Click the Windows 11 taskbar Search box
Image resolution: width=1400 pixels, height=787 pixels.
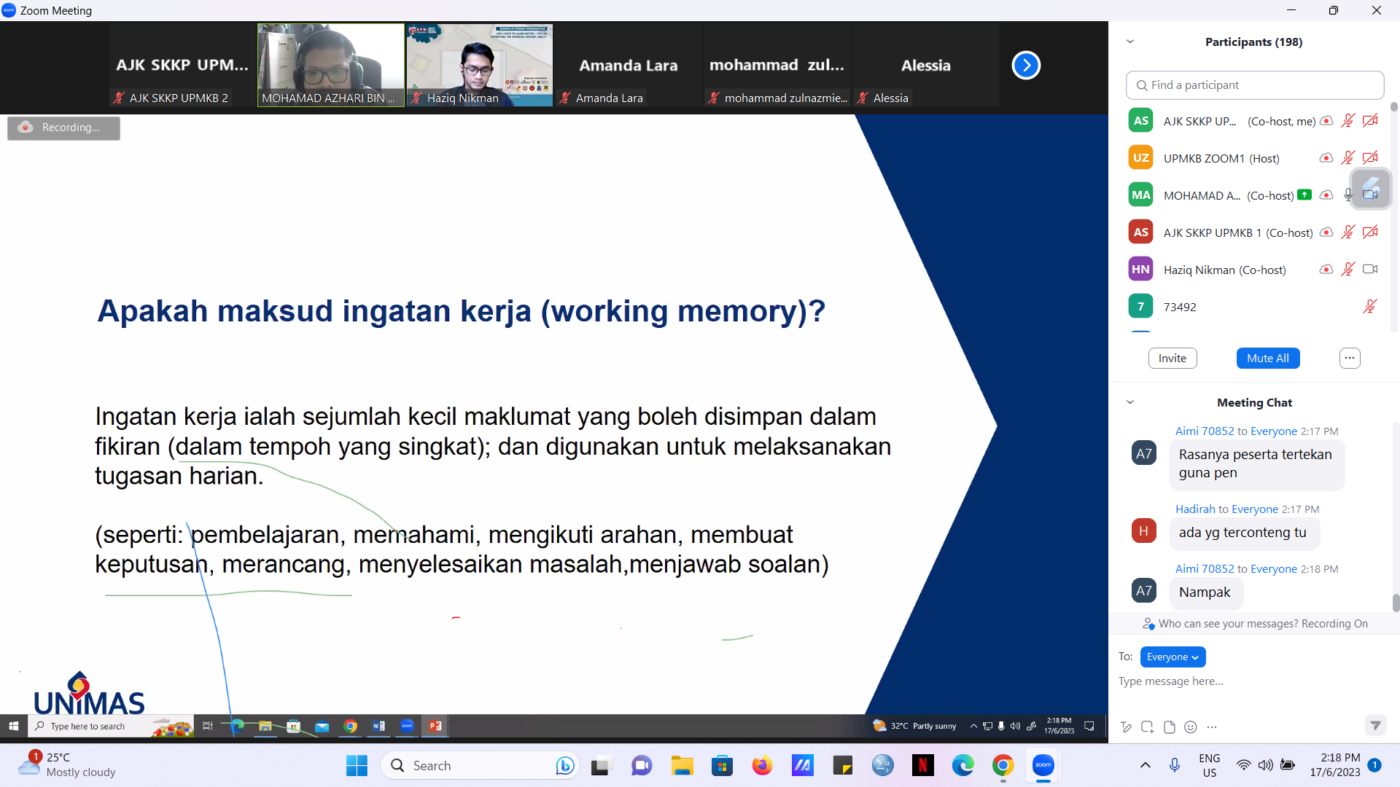(x=478, y=765)
